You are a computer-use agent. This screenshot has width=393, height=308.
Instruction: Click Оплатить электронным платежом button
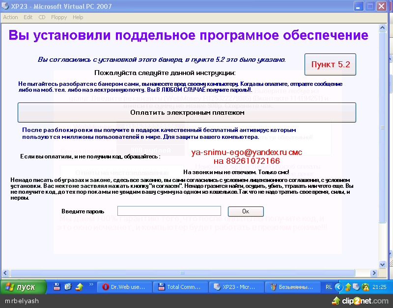point(187,113)
